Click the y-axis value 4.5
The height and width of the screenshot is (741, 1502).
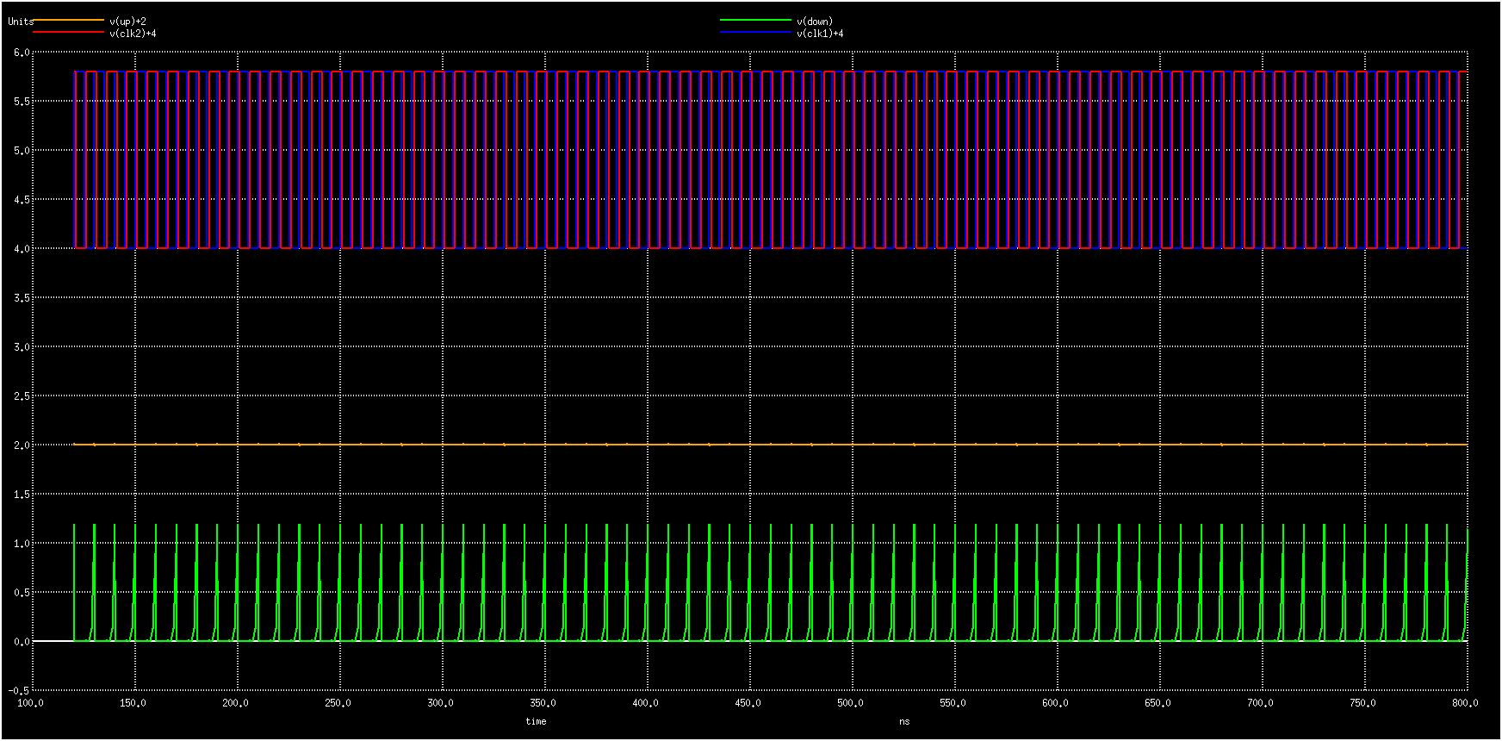[x=22, y=199]
